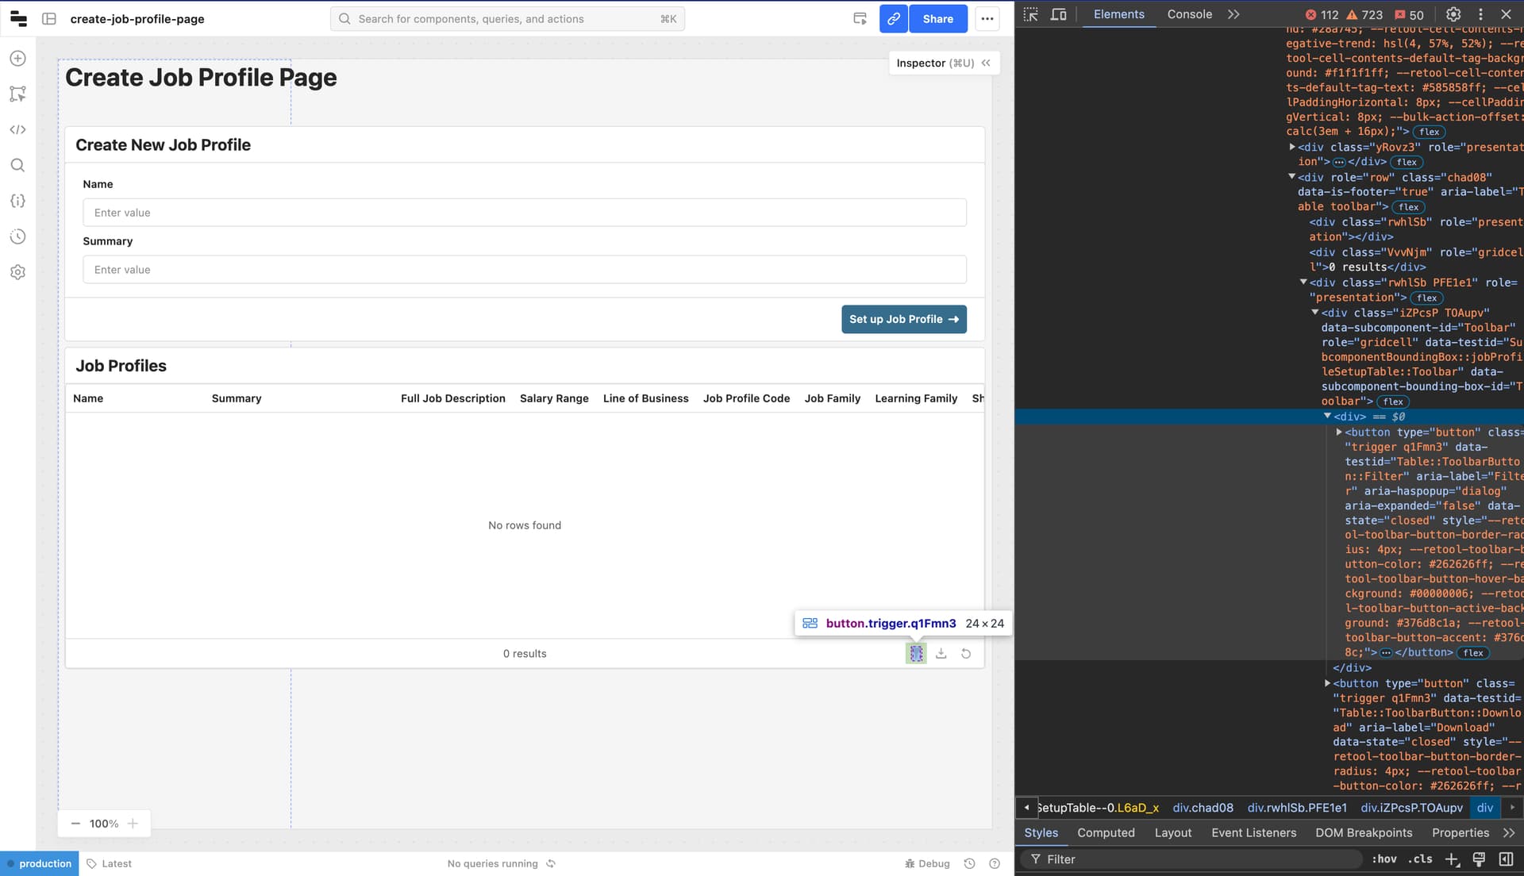Click the Set up Job Profile button
The width and height of the screenshot is (1524, 876).
903,319
